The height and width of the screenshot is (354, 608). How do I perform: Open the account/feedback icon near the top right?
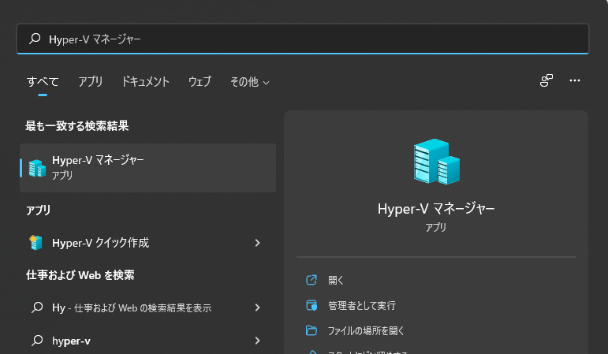tap(546, 81)
